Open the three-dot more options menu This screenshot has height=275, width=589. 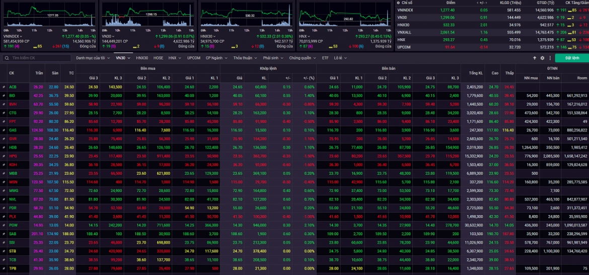[550, 58]
